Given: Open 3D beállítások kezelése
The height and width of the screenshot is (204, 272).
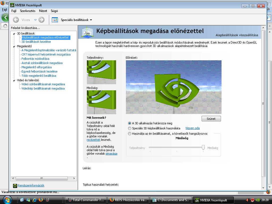Looking at the screenshot, I should point(36,42).
